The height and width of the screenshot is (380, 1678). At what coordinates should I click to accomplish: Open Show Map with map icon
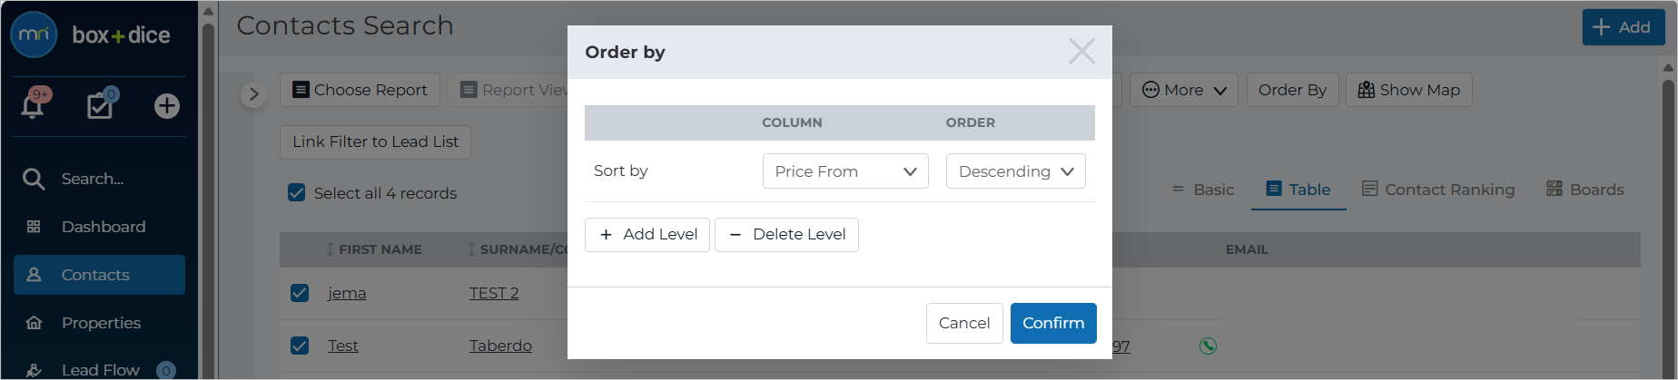1408,90
